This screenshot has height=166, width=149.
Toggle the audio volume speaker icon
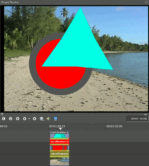(x=48, y=119)
